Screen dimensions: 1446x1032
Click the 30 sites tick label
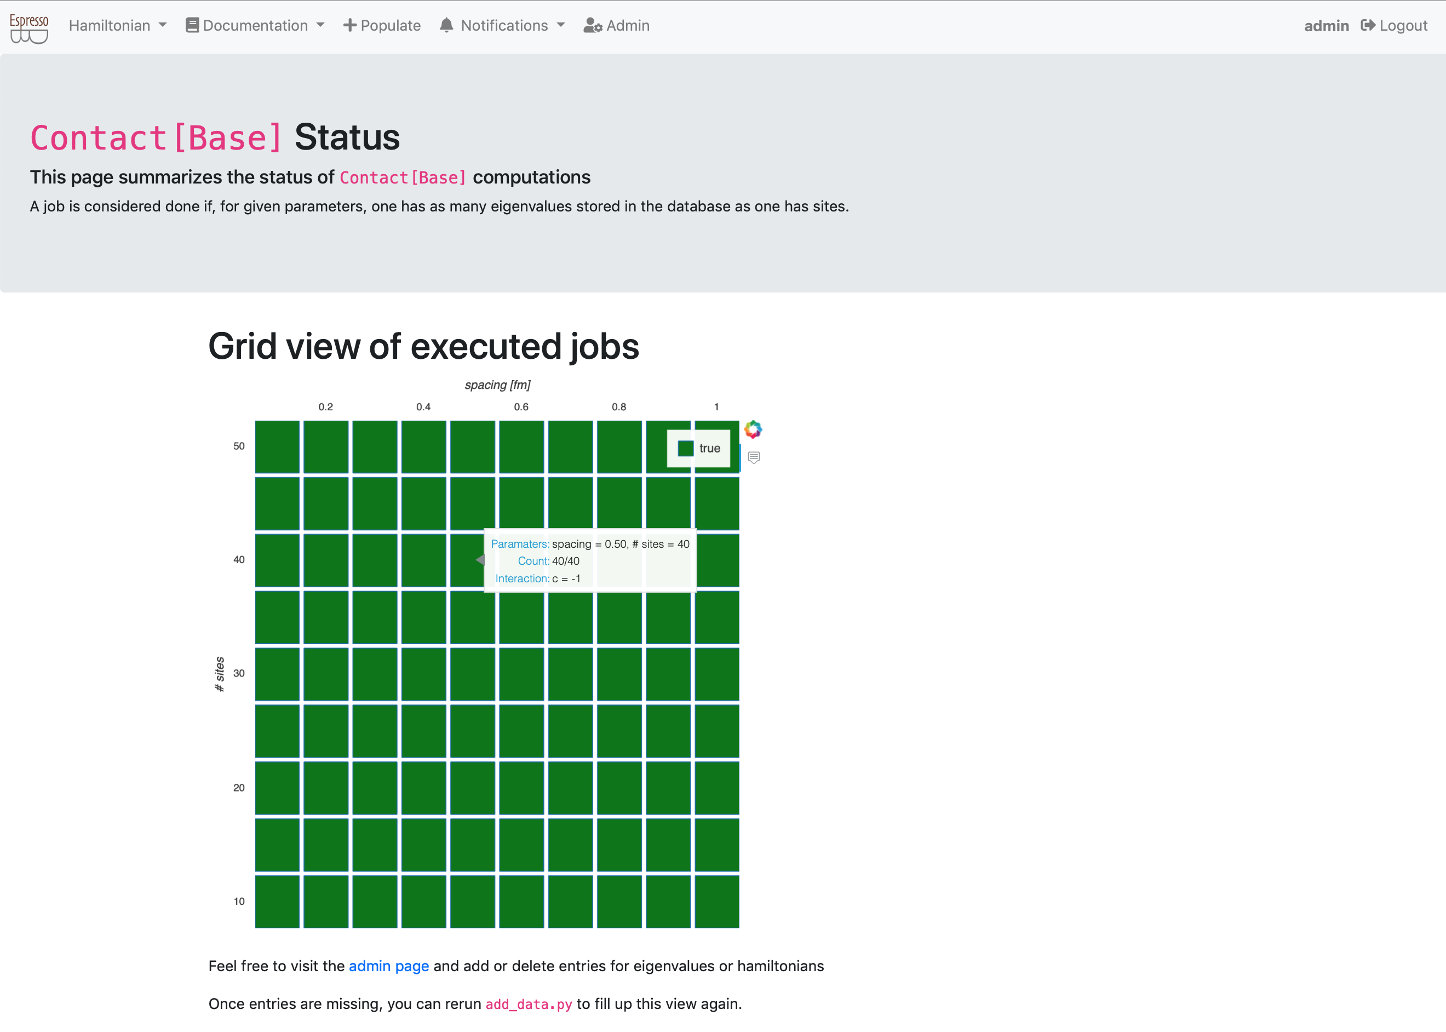pyautogui.click(x=239, y=674)
